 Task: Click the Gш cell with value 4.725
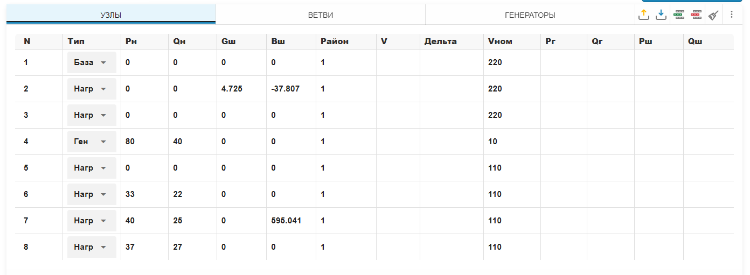pos(232,89)
